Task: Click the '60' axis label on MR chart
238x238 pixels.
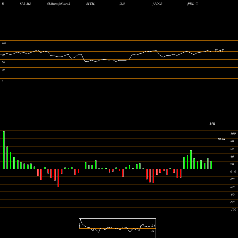Action: (x=232, y=149)
